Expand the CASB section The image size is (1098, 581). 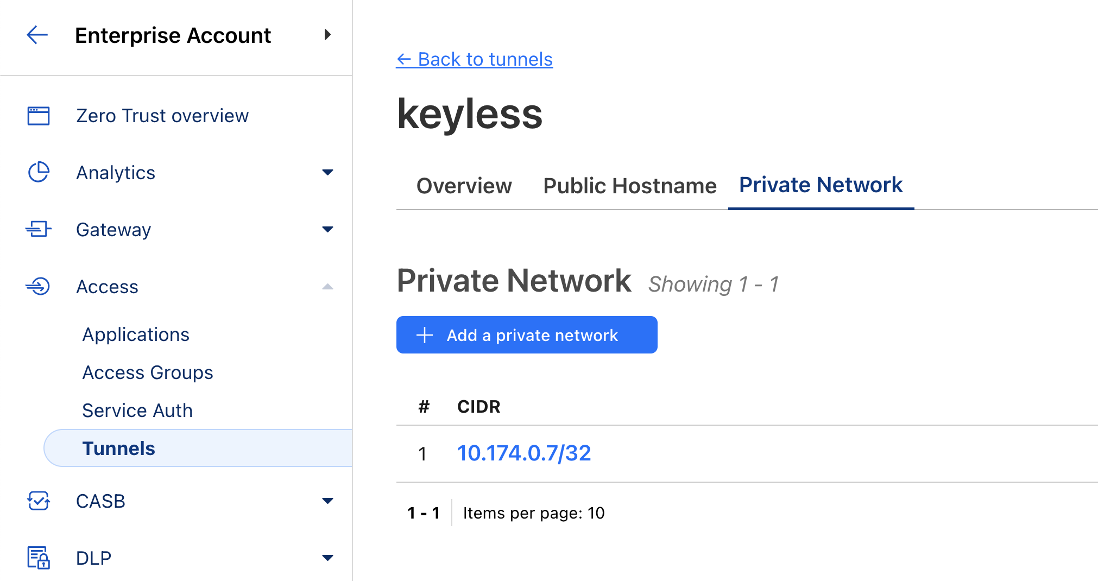pyautogui.click(x=328, y=501)
